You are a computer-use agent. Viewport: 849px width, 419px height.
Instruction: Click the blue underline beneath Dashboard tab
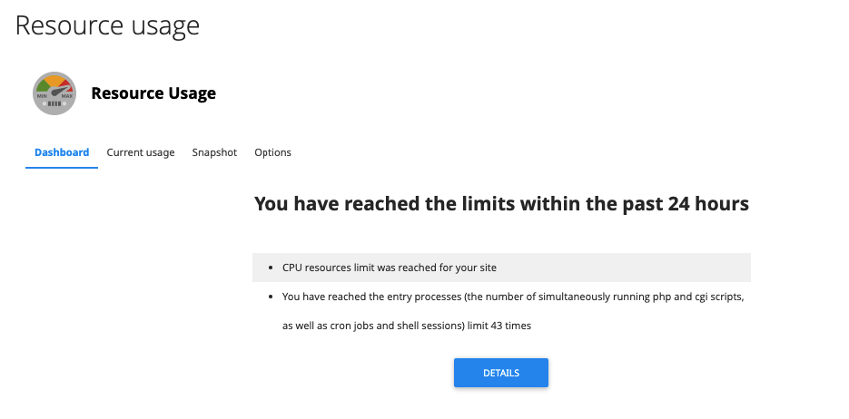(62, 169)
